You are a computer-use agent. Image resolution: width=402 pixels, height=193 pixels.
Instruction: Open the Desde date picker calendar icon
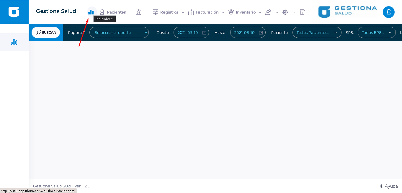(x=204, y=33)
